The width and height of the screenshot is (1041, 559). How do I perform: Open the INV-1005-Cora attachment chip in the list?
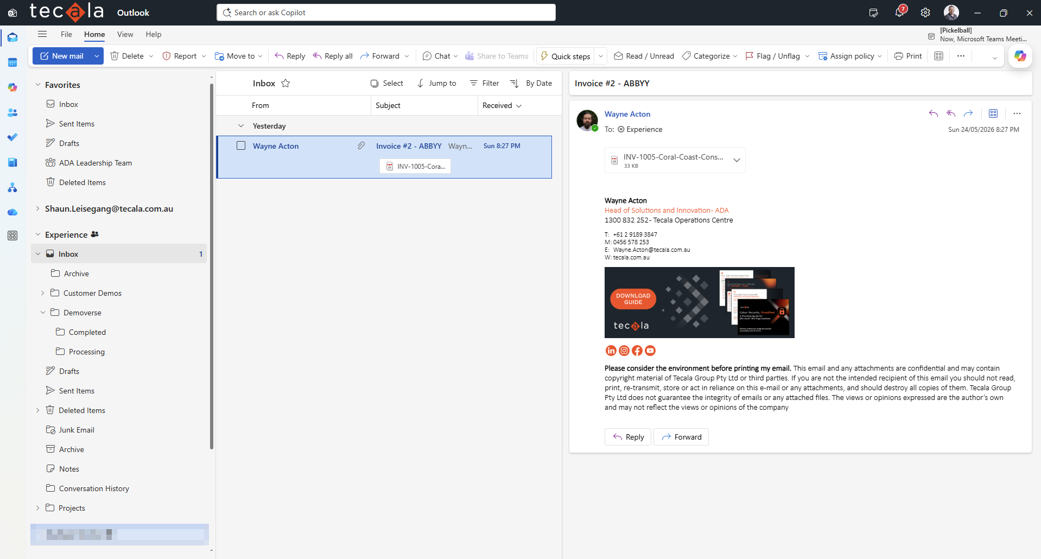[415, 166]
